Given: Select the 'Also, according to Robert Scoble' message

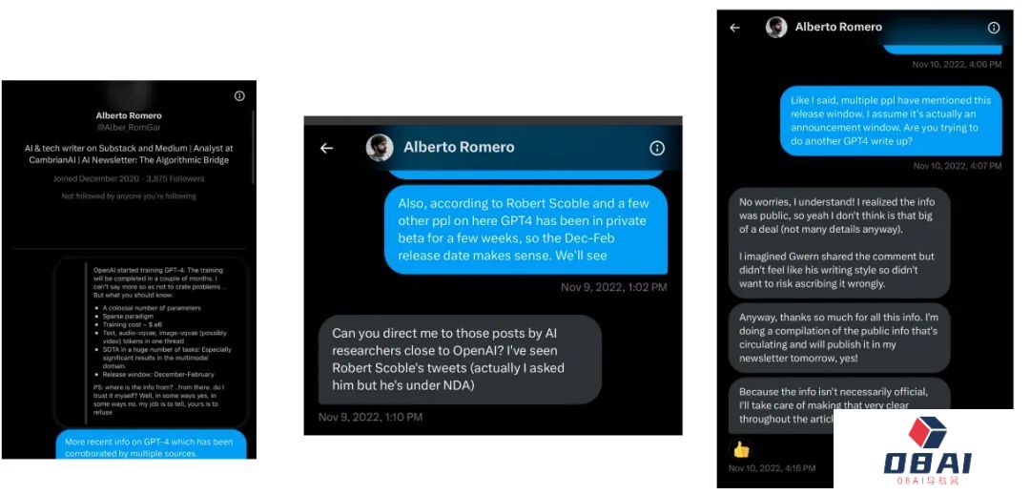Looking at the screenshot, I should point(525,229).
